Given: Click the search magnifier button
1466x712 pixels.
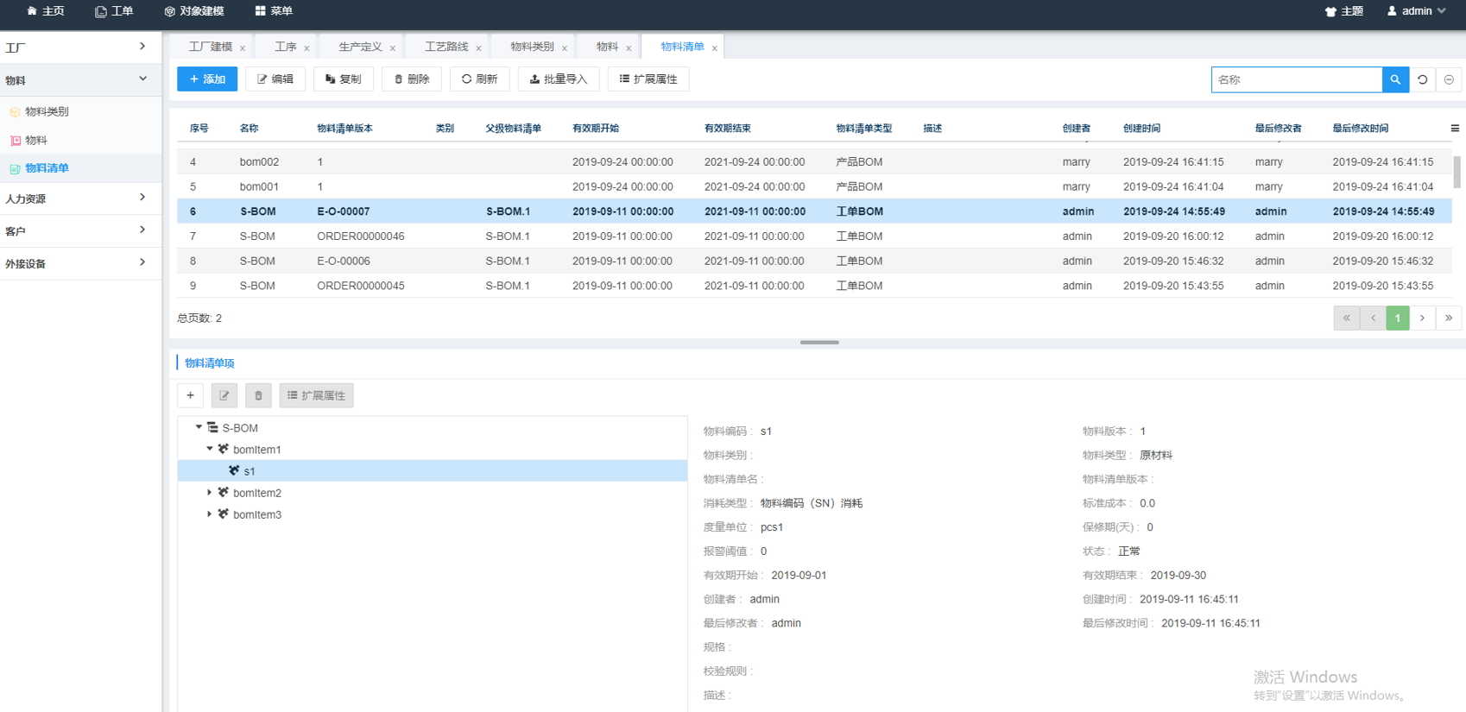Looking at the screenshot, I should [x=1395, y=79].
